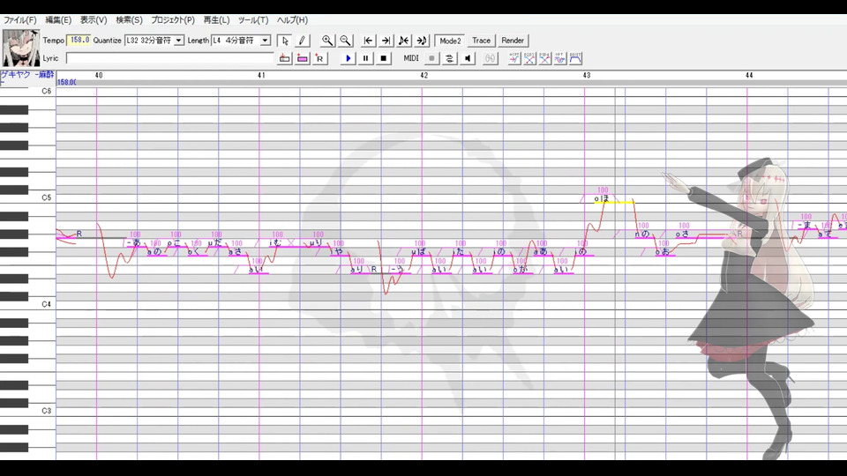Open the Length dropdown
Viewport: 847px width, 476px height.
265,41
